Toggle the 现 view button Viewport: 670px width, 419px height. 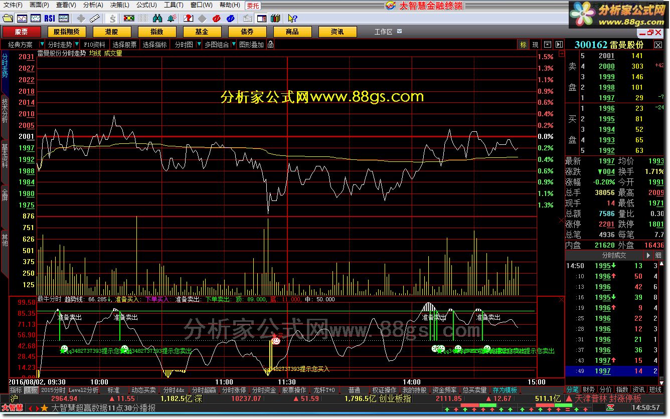click(535, 45)
